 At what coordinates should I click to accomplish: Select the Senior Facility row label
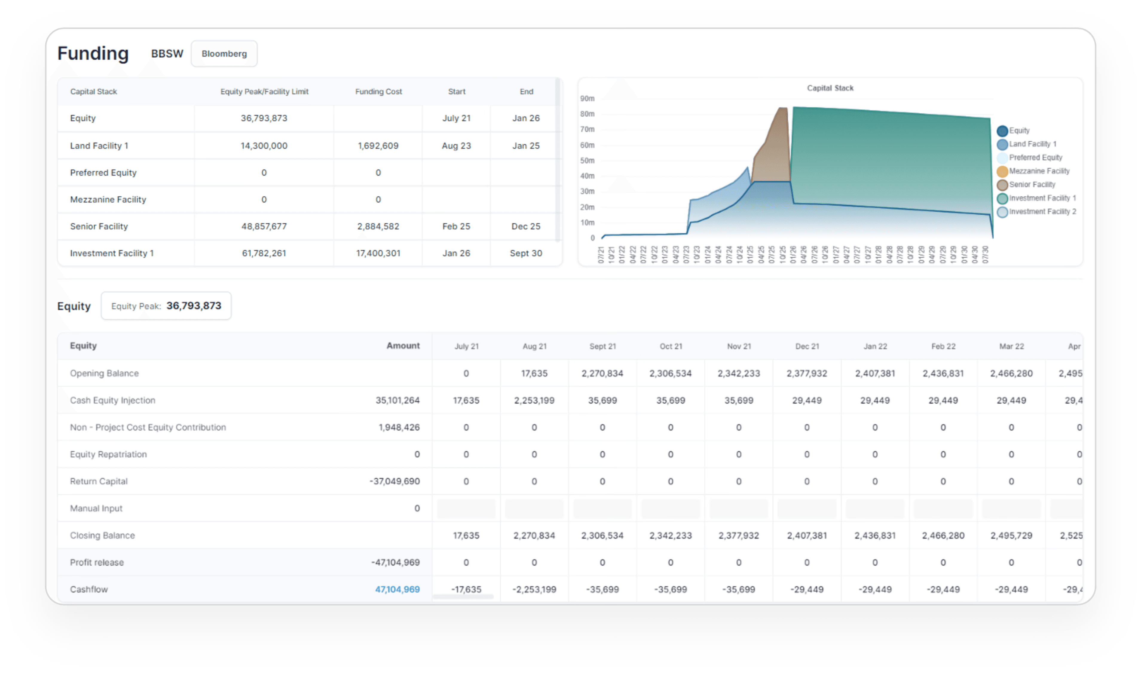coord(99,226)
